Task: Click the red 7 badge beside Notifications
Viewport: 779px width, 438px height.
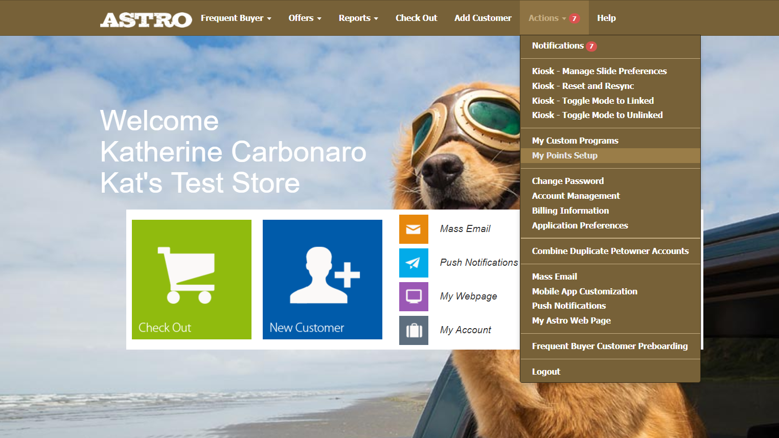Action: (x=591, y=46)
